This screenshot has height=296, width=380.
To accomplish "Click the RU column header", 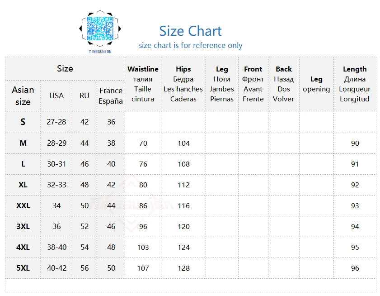I will tap(84, 95).
